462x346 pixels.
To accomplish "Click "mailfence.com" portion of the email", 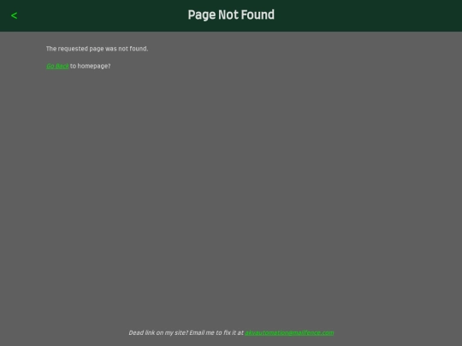I will pyautogui.click(x=313, y=333).
